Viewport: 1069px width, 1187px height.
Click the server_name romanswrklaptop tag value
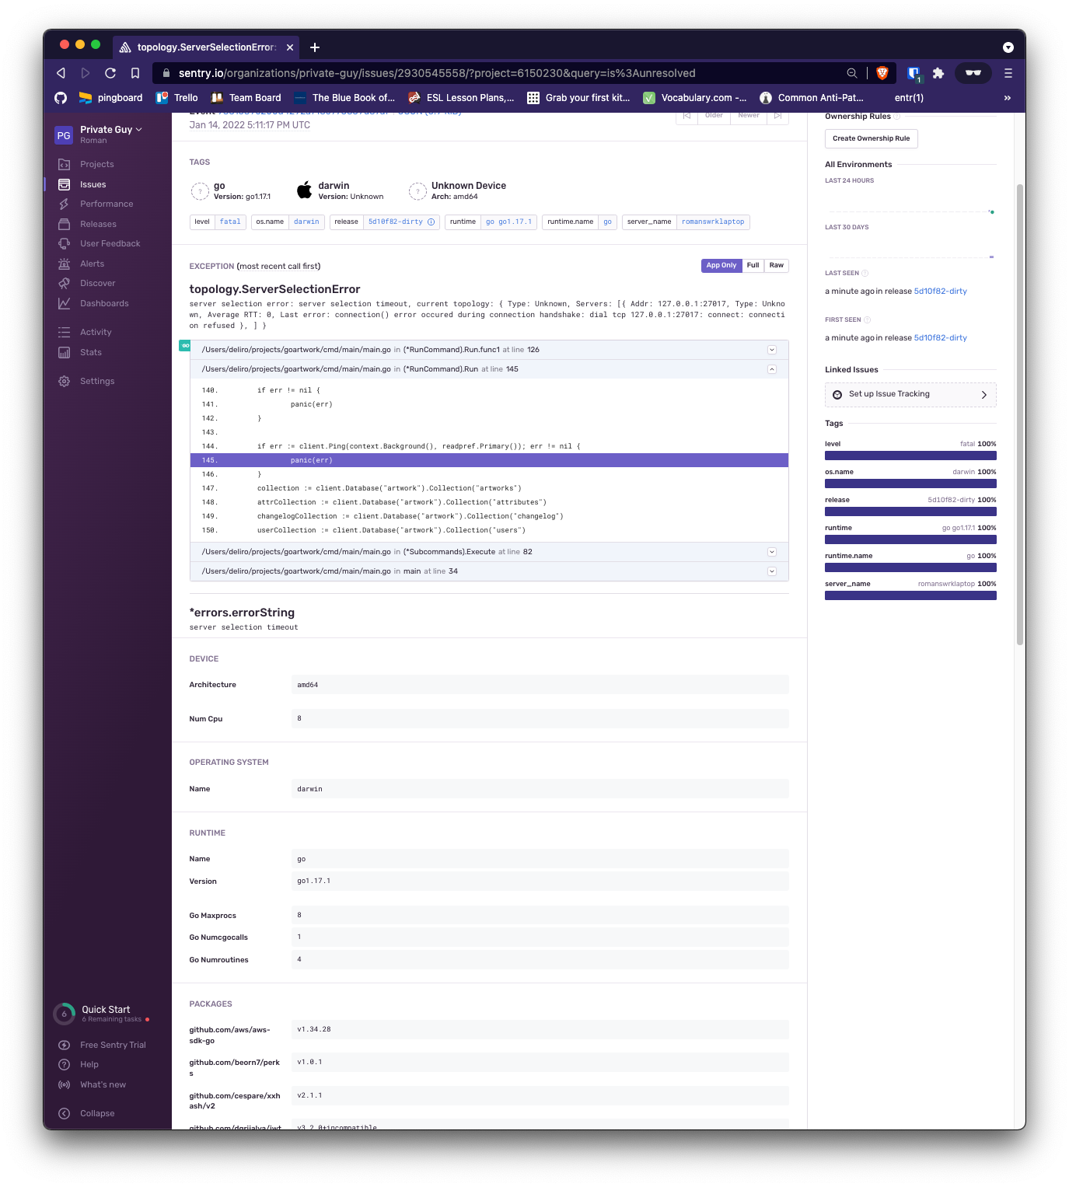[713, 222]
